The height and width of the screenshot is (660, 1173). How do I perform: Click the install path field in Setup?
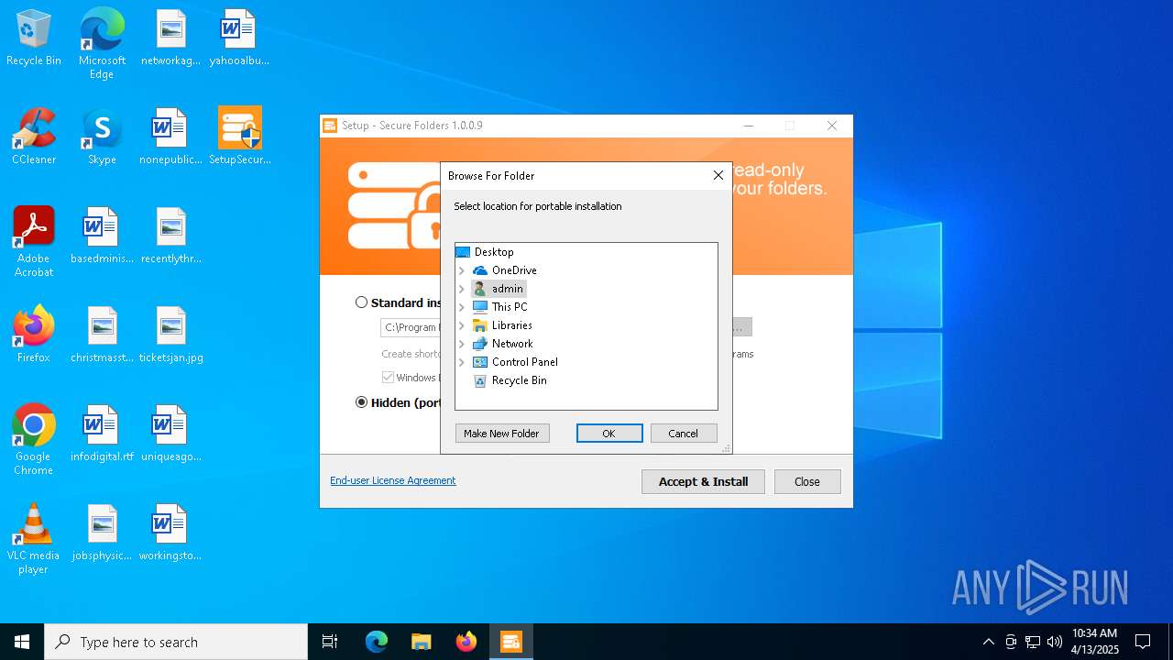click(x=411, y=327)
